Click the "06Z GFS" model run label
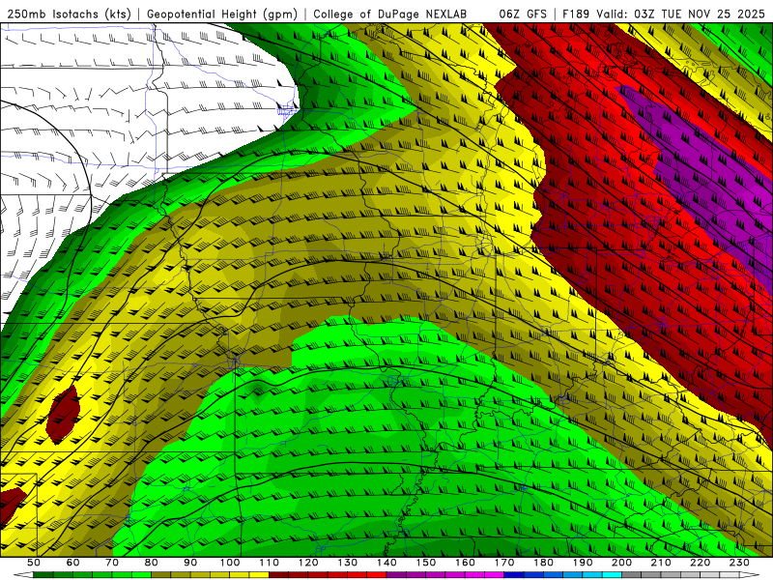The width and height of the screenshot is (773, 580). point(523,14)
